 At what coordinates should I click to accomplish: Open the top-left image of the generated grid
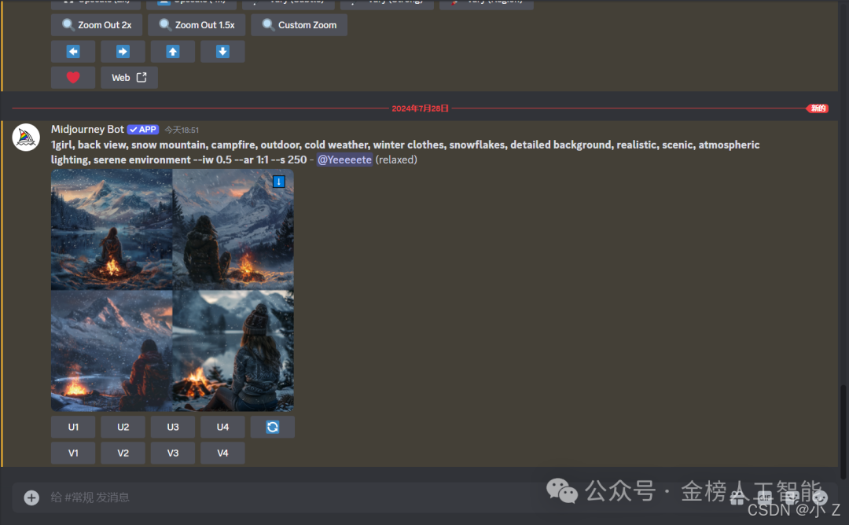(112, 229)
